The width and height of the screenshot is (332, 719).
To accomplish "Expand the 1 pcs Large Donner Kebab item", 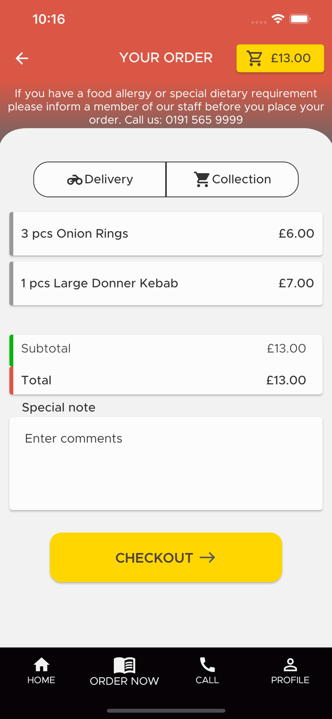I will point(166,283).
